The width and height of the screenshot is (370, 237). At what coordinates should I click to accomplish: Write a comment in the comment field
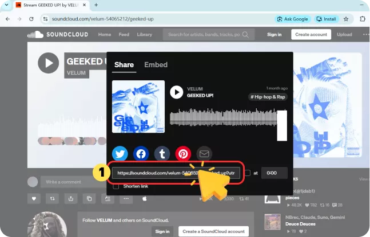(73, 182)
